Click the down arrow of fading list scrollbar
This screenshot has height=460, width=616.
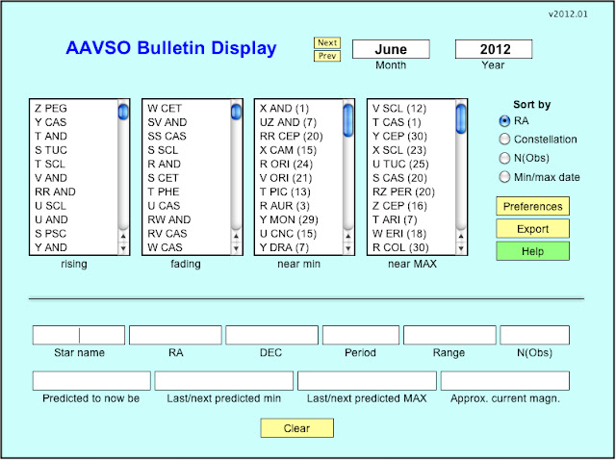point(236,248)
